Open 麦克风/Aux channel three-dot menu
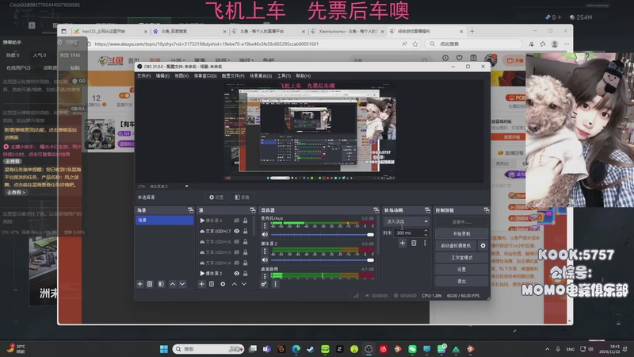 (x=265, y=226)
